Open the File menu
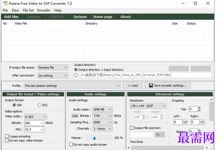The image size is (222, 150). pos(5,10)
